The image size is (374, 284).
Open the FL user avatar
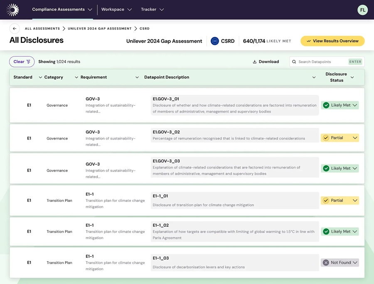pos(362,10)
